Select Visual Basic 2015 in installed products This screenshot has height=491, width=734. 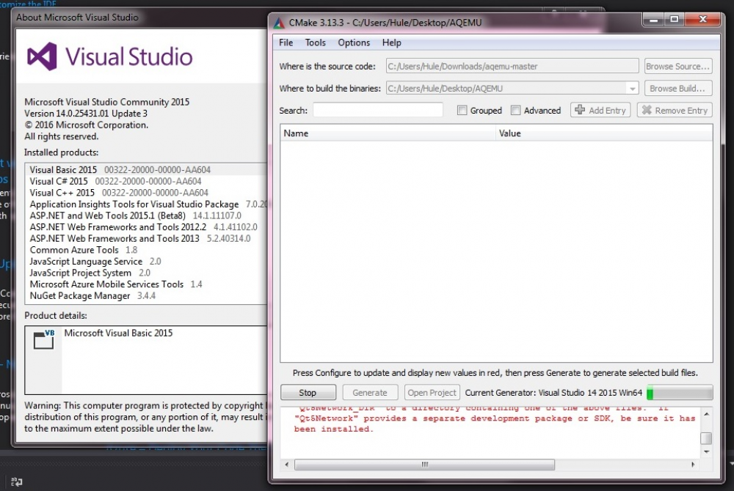[x=147, y=169]
